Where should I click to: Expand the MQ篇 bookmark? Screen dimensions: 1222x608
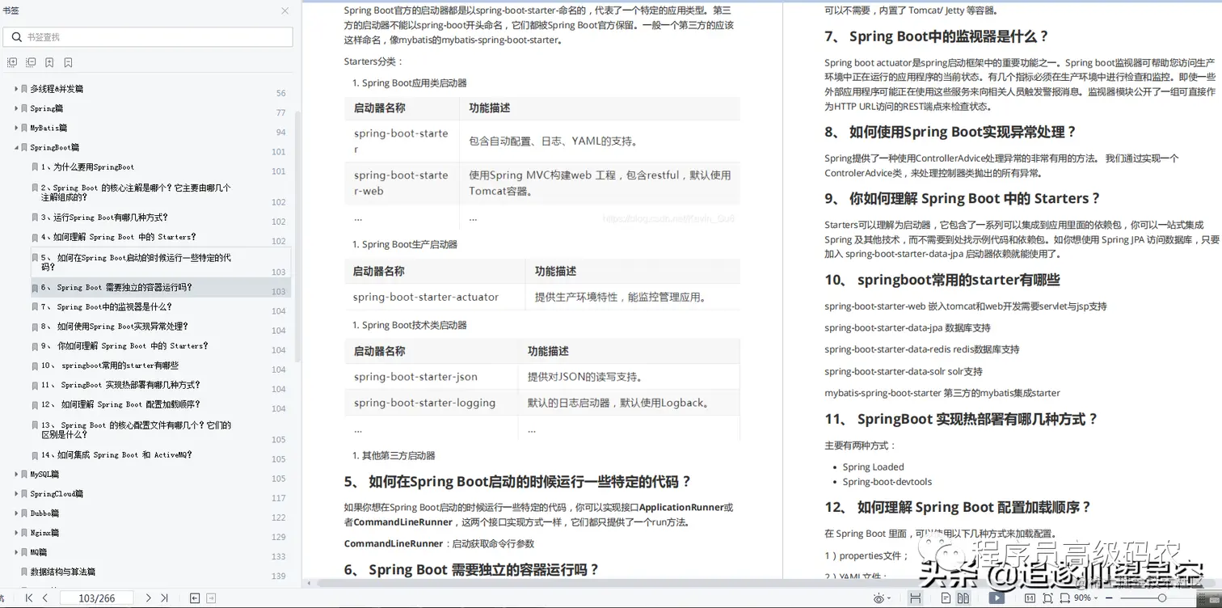coord(15,552)
